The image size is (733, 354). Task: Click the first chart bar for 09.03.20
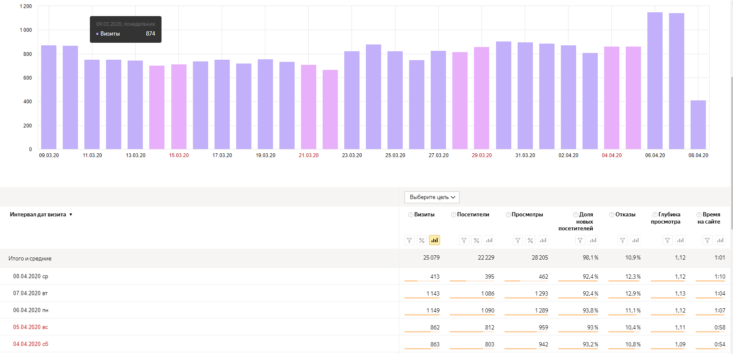(49, 97)
